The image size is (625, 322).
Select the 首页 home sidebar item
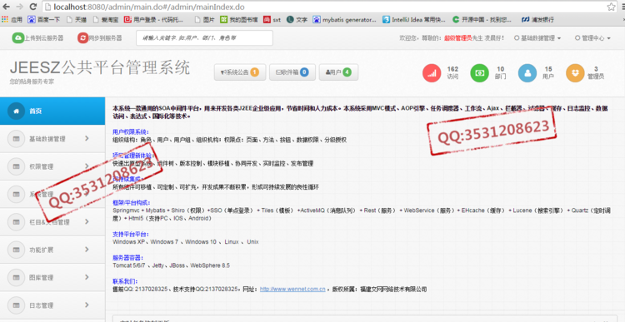52,111
